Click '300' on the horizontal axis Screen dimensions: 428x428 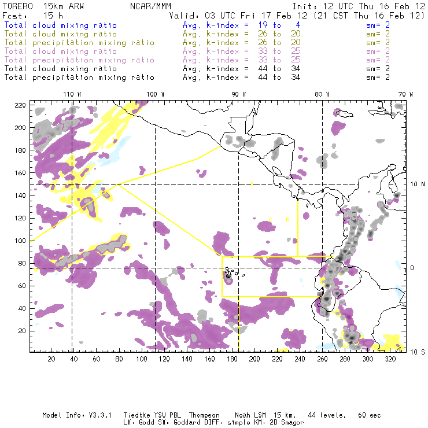pyautogui.click(x=367, y=359)
